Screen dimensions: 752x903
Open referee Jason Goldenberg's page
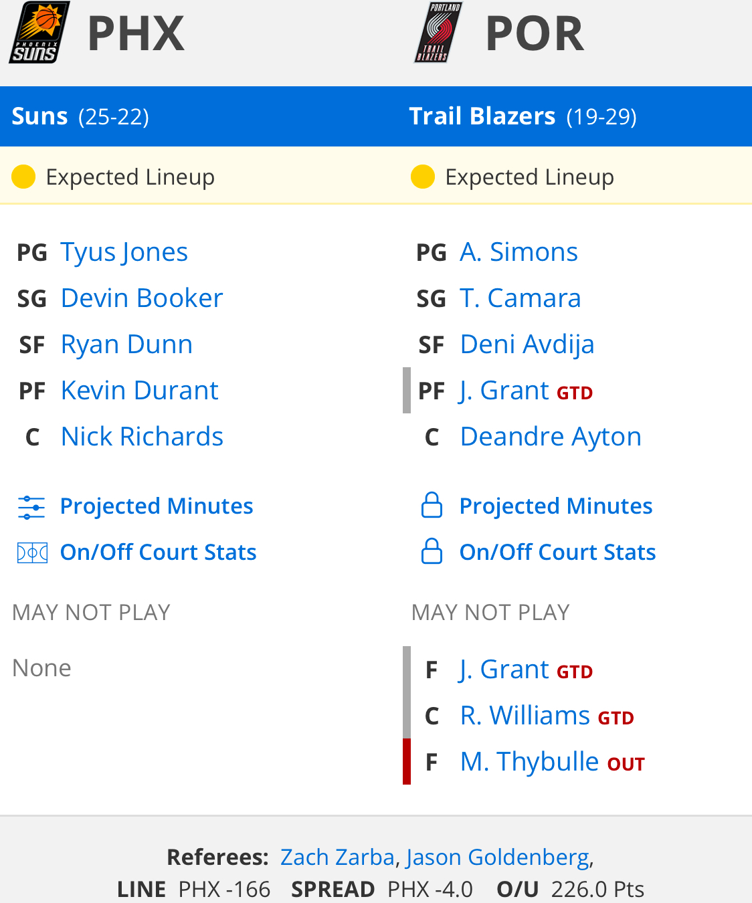coord(498,857)
